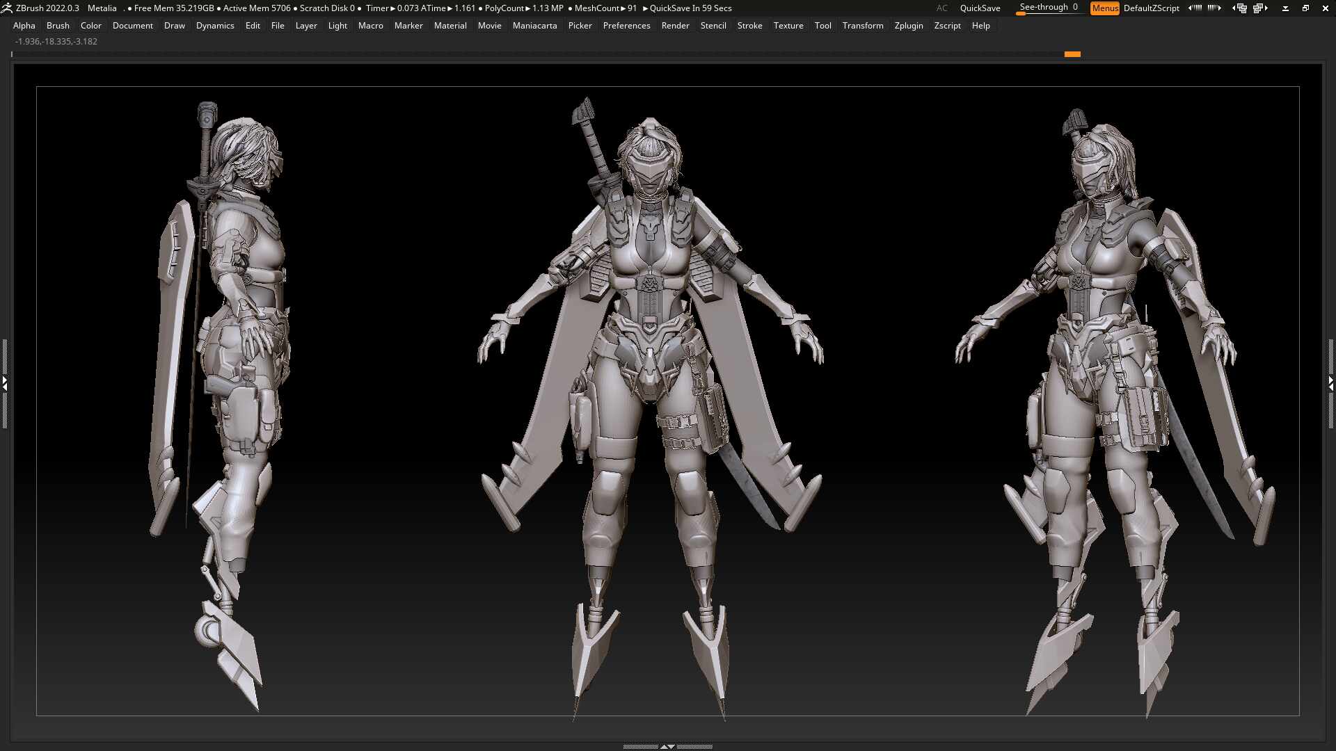Image resolution: width=1336 pixels, height=751 pixels.
Task: Open the Material menu
Action: coord(450,26)
